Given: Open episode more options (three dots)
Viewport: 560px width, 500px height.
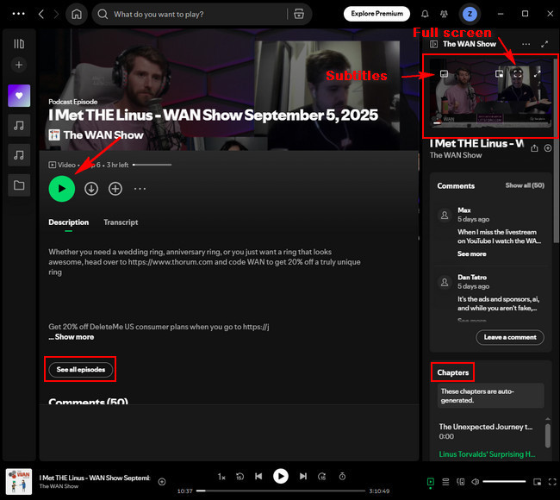Looking at the screenshot, I should [140, 189].
